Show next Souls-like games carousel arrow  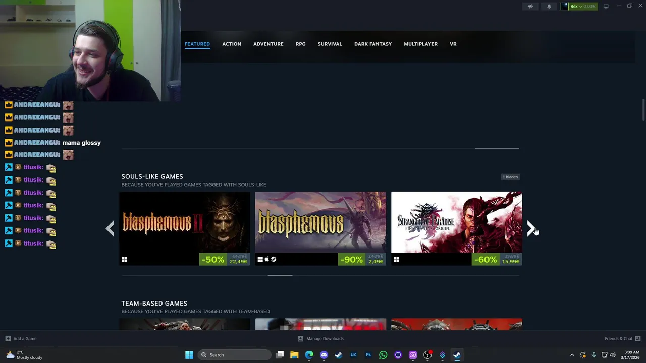tap(531, 229)
